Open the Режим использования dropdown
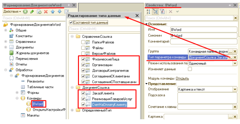The image size is (240, 124). coord(235,63)
